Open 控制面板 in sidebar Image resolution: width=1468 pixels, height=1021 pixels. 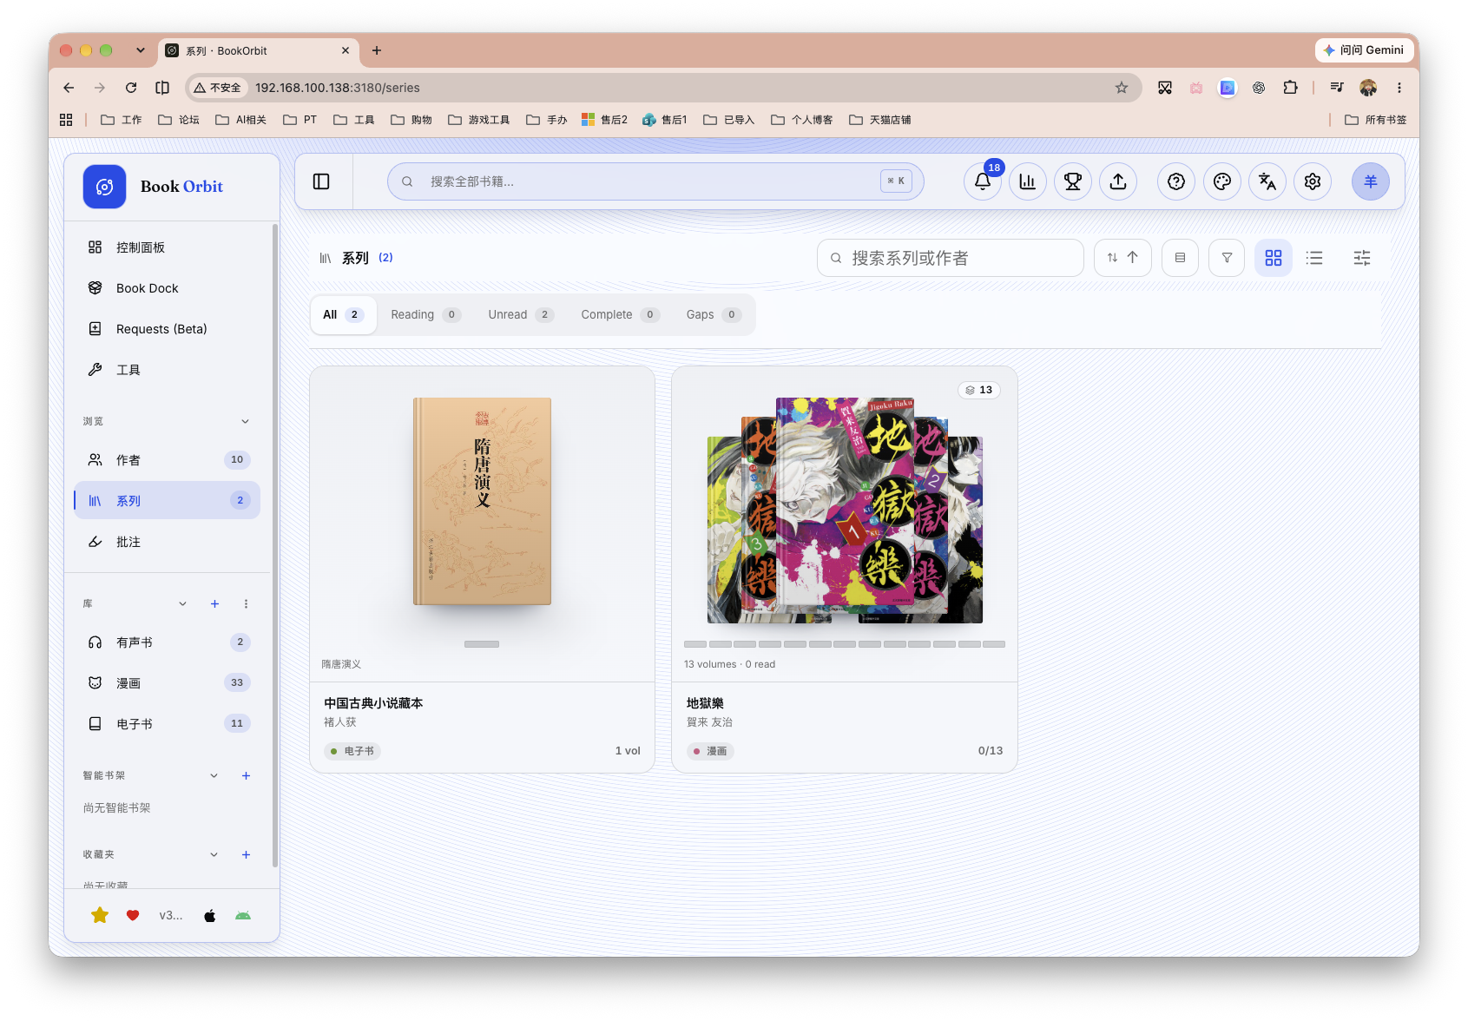tap(167, 247)
